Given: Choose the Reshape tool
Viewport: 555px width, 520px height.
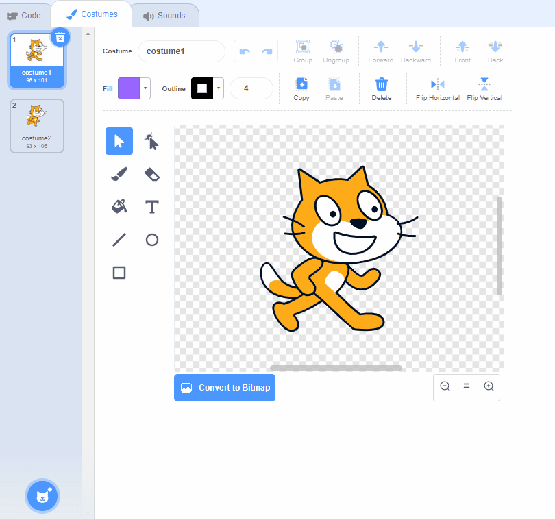Looking at the screenshot, I should pos(152,141).
